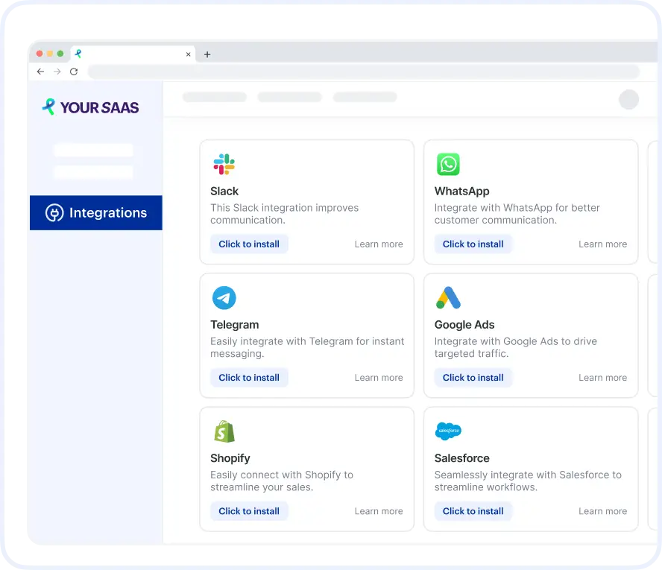Open Learn more for Shopify

click(379, 511)
